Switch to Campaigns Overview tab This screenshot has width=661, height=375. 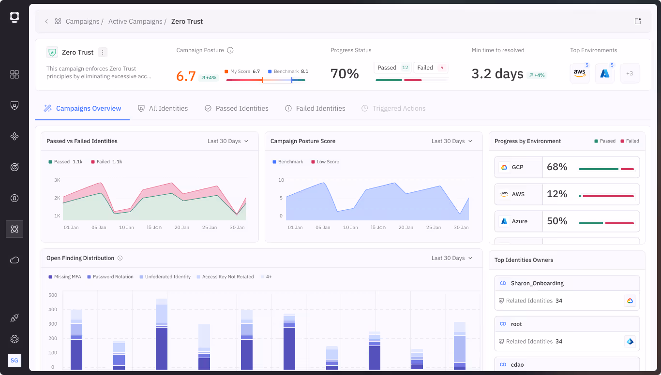tap(82, 108)
